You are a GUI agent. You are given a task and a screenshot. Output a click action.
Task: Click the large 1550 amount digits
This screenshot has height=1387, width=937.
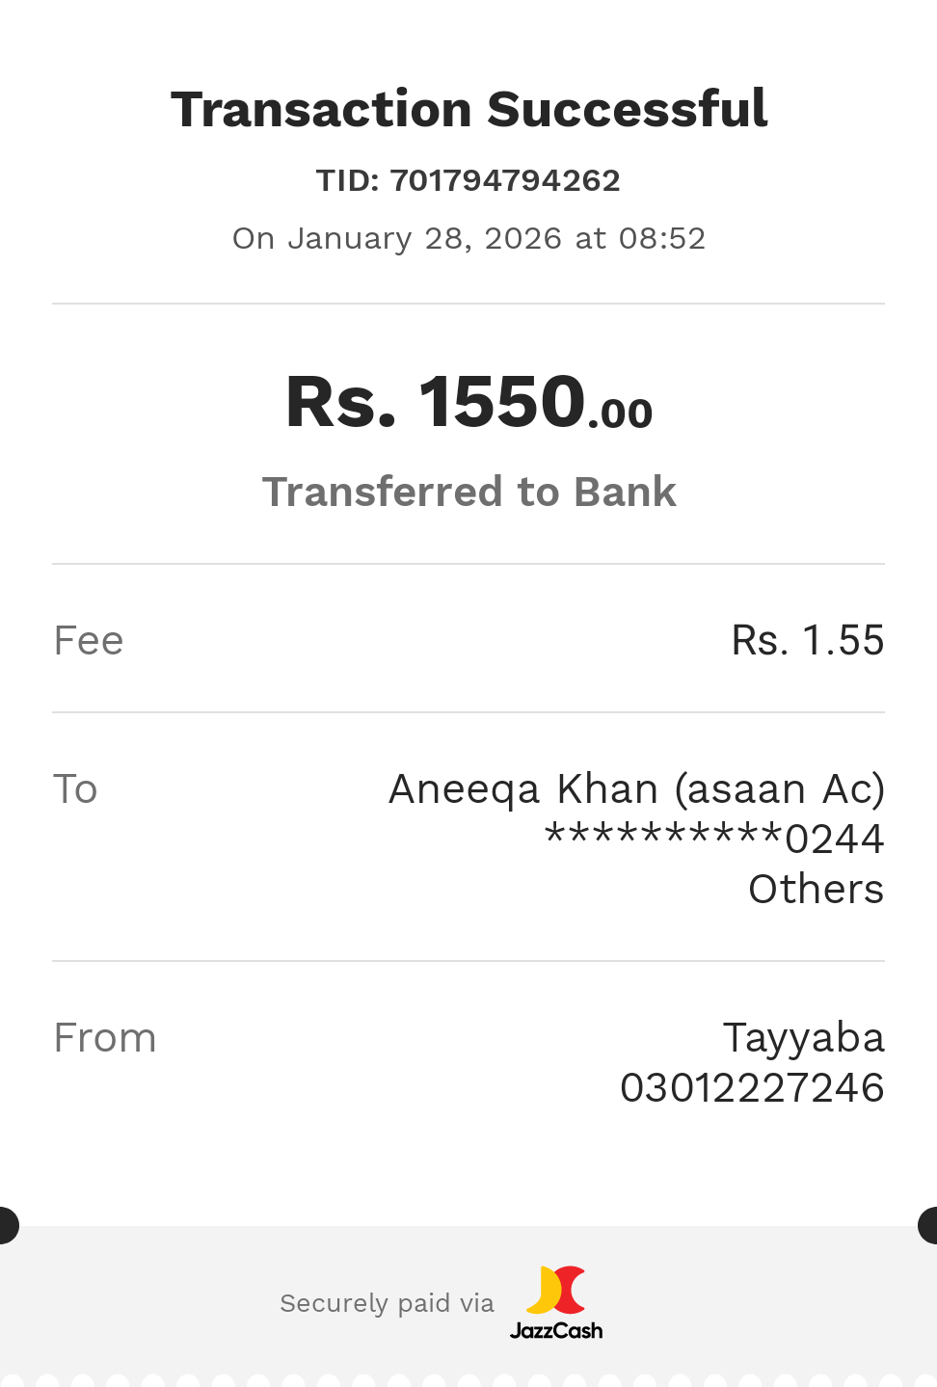pos(501,401)
